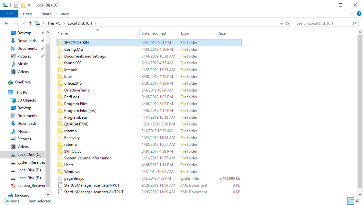Select the Recovery folder name
Screen dimensions: 363x205
[72, 137]
